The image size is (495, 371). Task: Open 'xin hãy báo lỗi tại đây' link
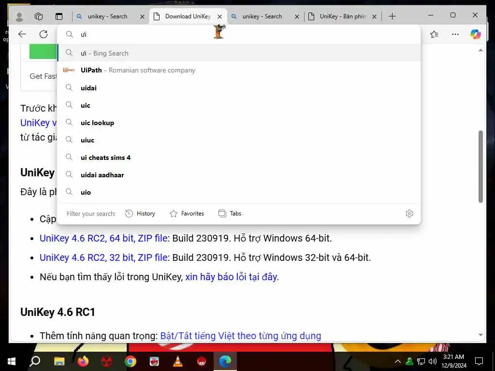(x=232, y=277)
